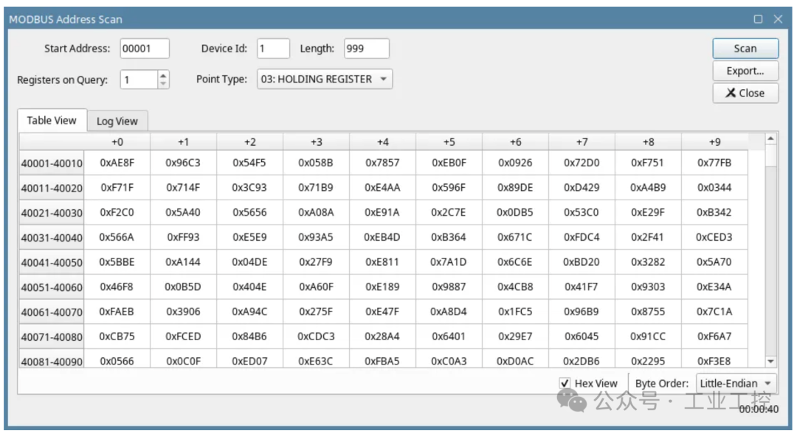
Task: Select row header 40051-40060
Action: click(x=52, y=287)
